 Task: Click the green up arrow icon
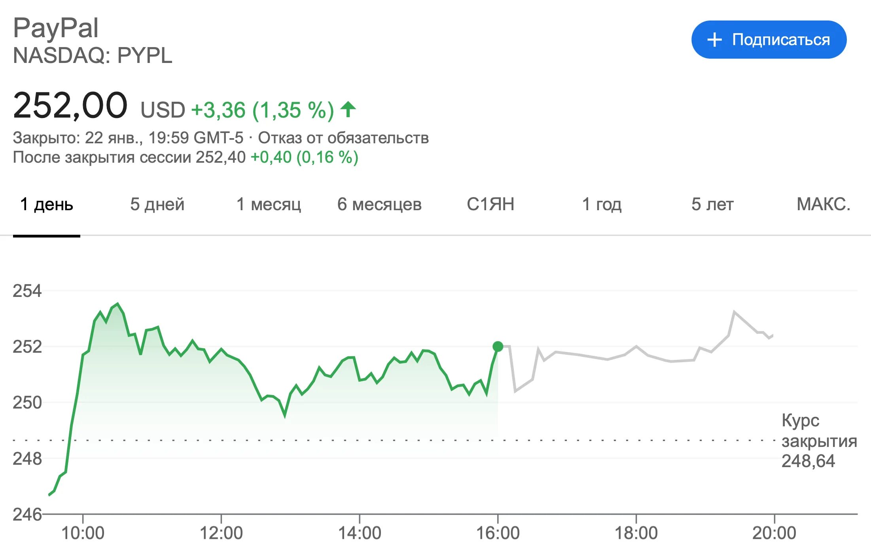click(348, 109)
